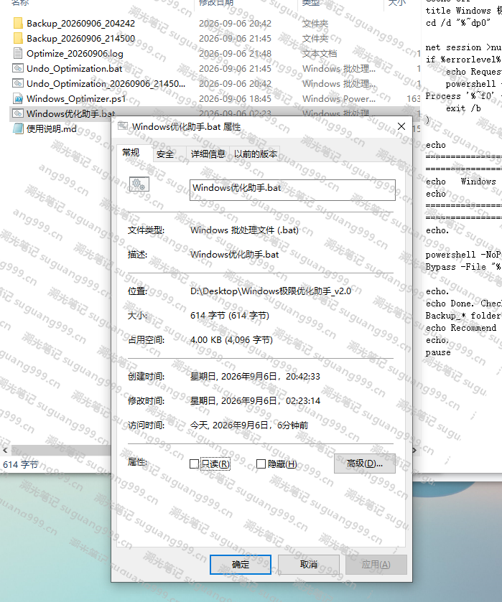Click the Undo_Optimization.bat file icon
The width and height of the screenshot is (502, 602).
click(18, 68)
